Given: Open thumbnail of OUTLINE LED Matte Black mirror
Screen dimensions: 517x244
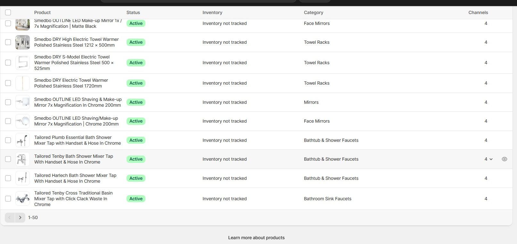Looking at the screenshot, I should tap(22, 24).
